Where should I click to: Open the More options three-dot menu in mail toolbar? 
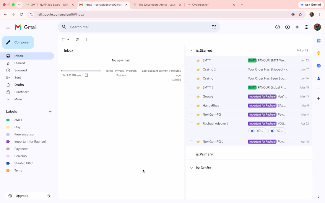[x=86, y=40]
